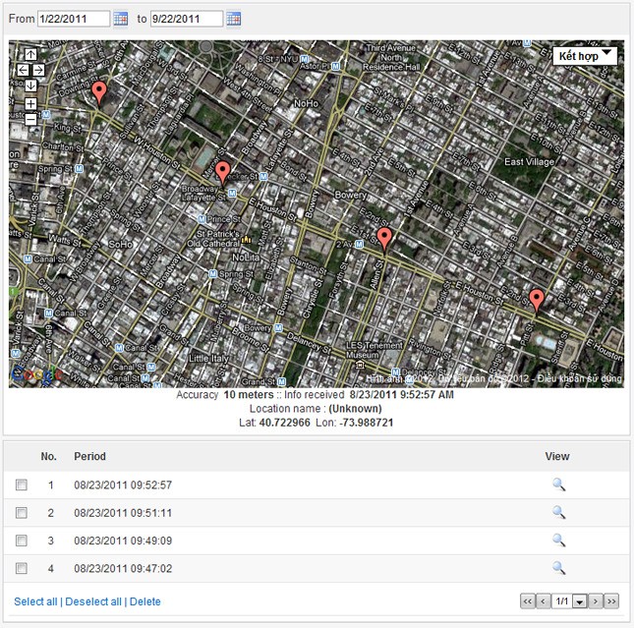Click the period text 08/23/2011 09:51:11
Screen dimensions: 634x628
(123, 513)
